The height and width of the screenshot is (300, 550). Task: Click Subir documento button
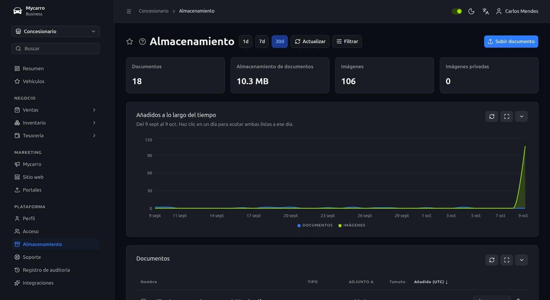click(x=511, y=41)
